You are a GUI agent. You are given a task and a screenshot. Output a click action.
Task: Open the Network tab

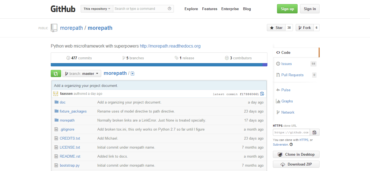[x=296, y=112]
